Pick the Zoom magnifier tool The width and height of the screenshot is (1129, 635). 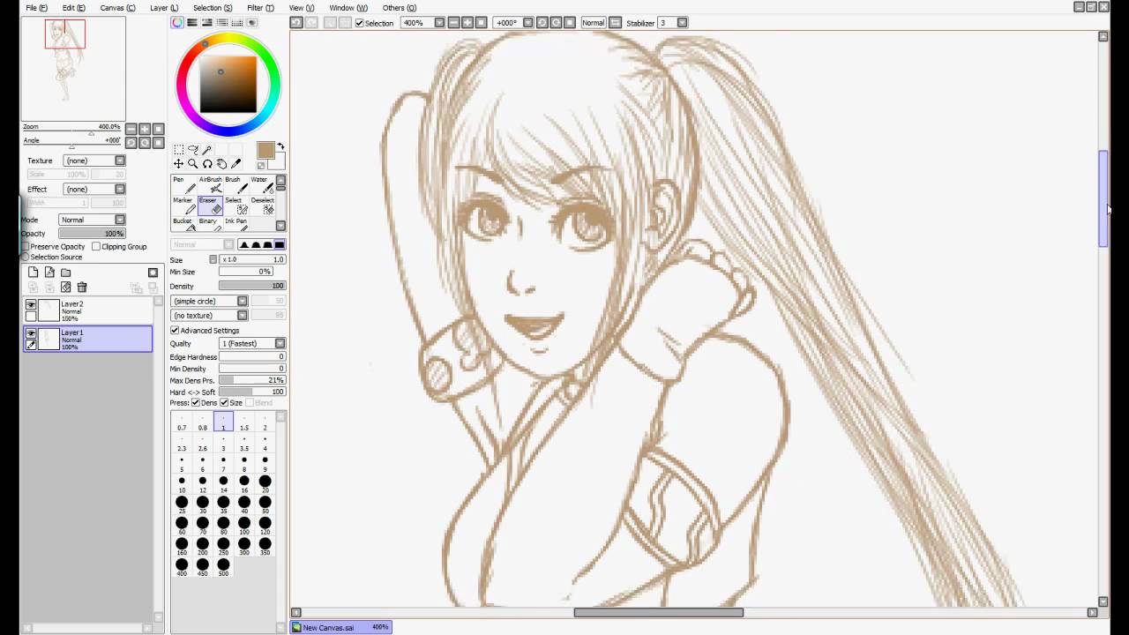click(x=192, y=164)
